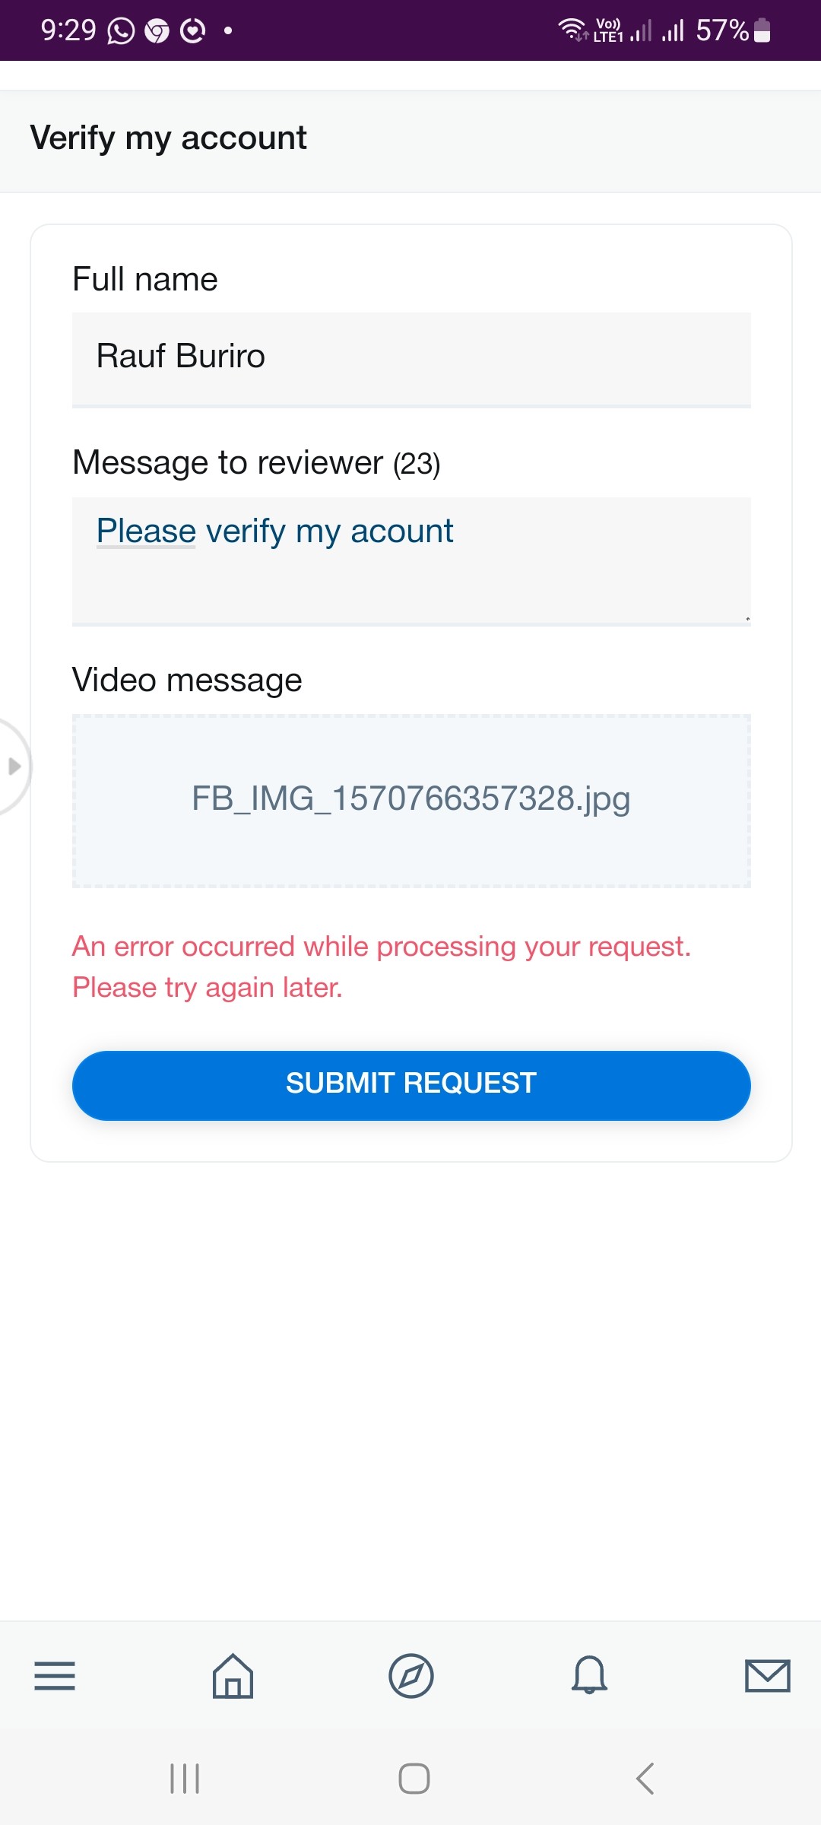Tap the Android back arrow
The width and height of the screenshot is (821, 1825).
tap(645, 1779)
